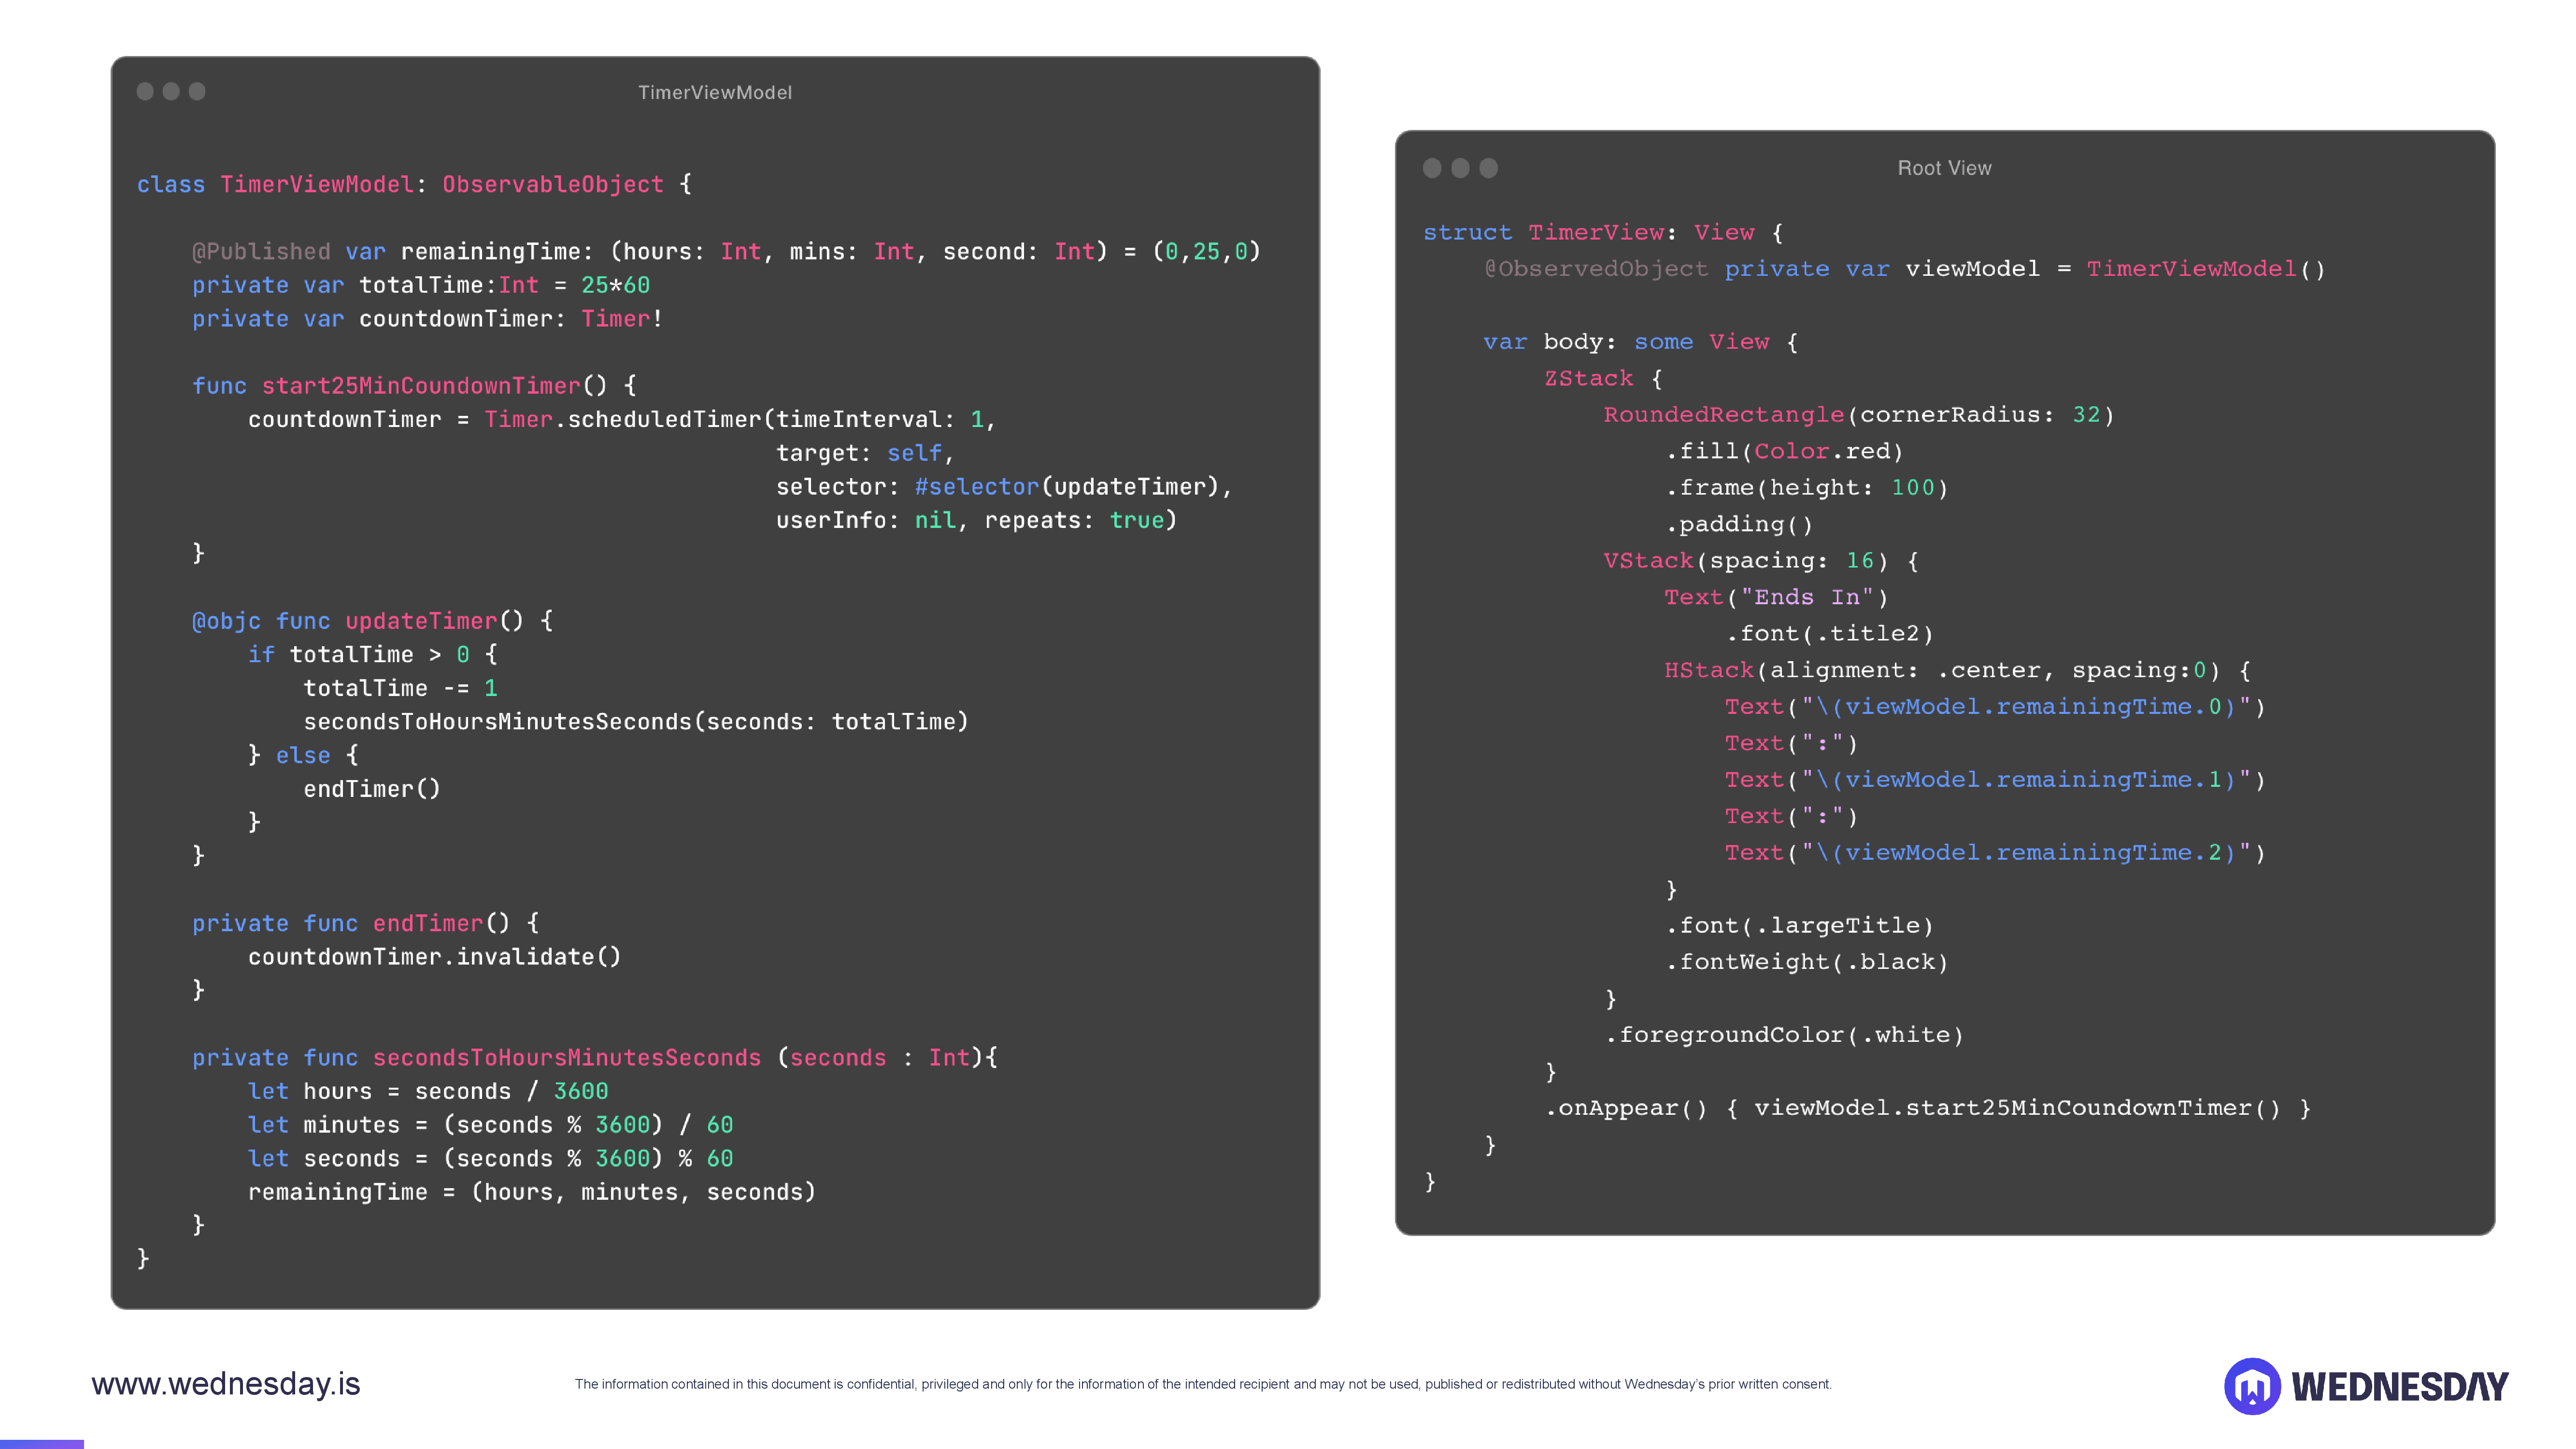Screen dimensions: 2576x1449
Task: Select 'struct TimerView: View {' in Root View
Action: pyautogui.click(x=1603, y=233)
